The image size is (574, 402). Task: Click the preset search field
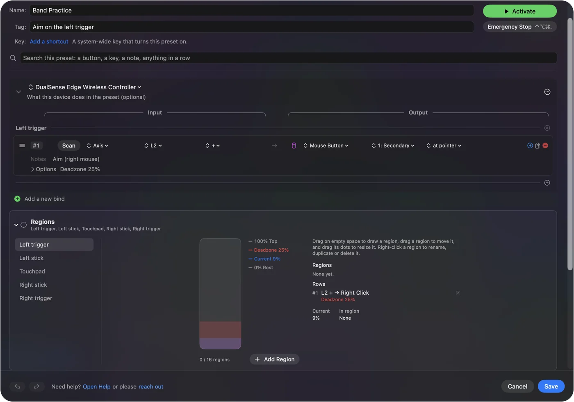click(x=289, y=58)
